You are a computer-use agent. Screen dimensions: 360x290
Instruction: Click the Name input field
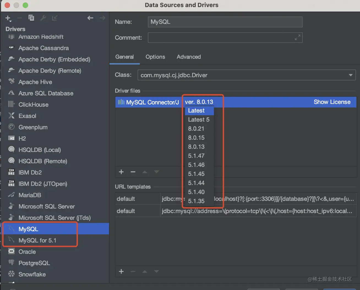pos(225,22)
